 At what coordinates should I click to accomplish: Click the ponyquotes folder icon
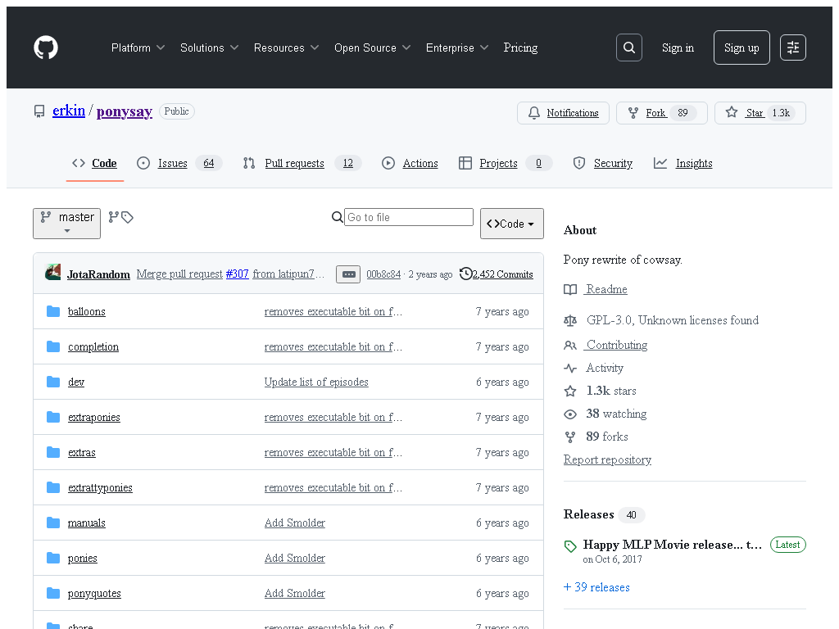[x=53, y=593]
